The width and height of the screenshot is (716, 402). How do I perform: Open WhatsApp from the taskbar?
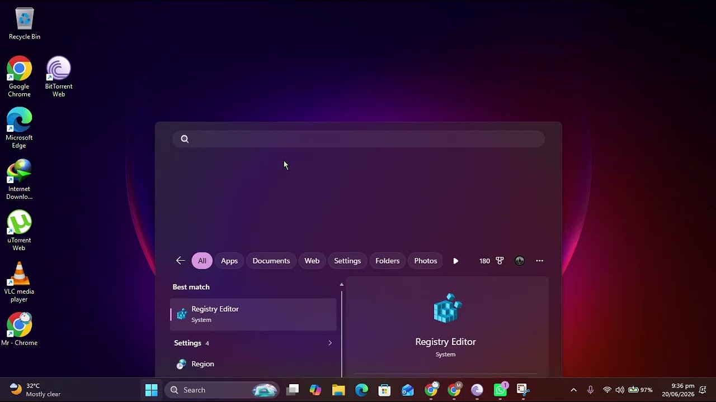click(500, 390)
